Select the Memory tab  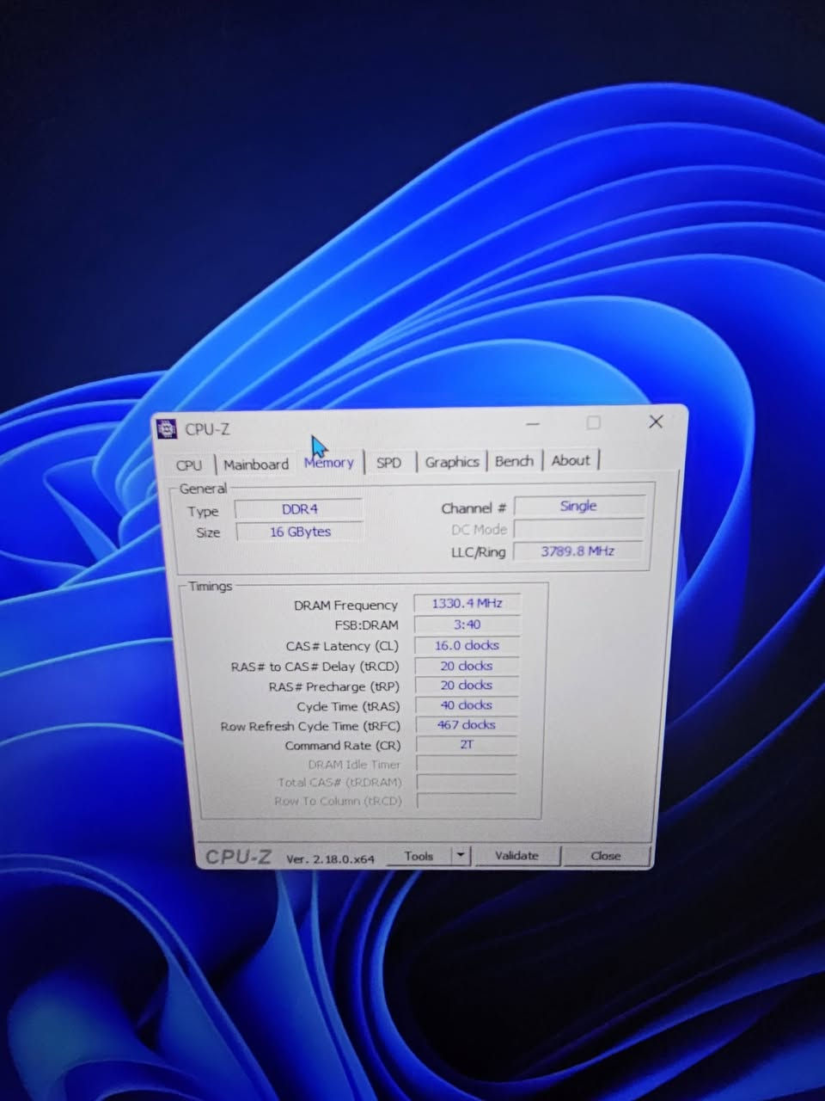tap(329, 463)
